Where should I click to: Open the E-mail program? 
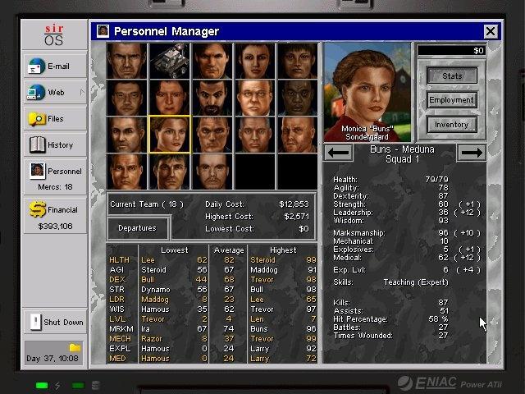click(55, 66)
